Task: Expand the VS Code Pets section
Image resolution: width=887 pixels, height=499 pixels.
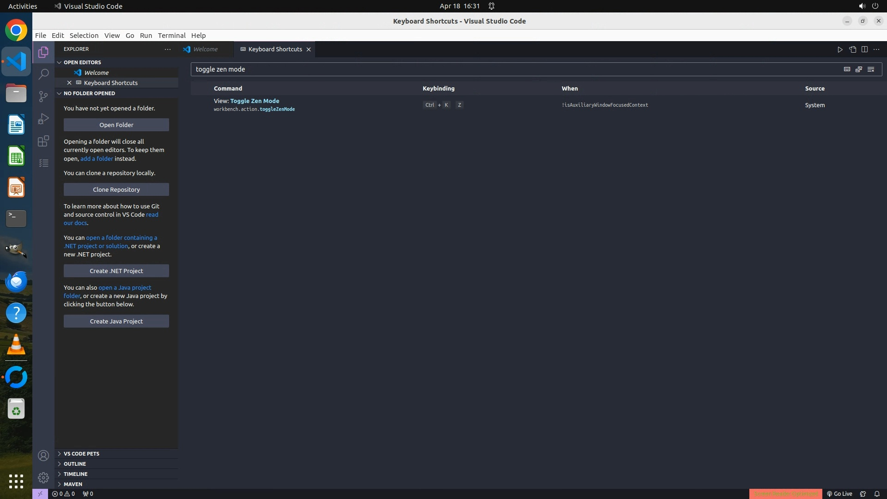Action: [81, 454]
